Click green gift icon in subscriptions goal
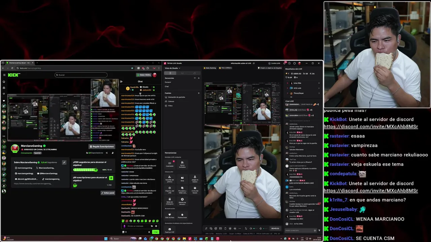 [x=111, y=178]
